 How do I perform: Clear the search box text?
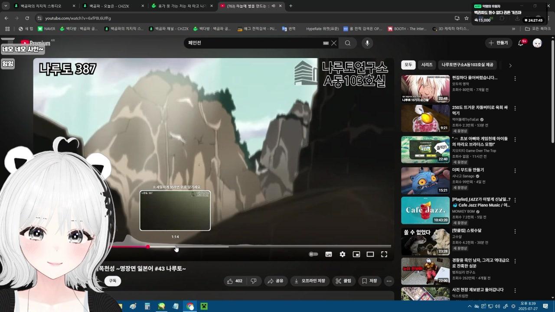pos(334,43)
